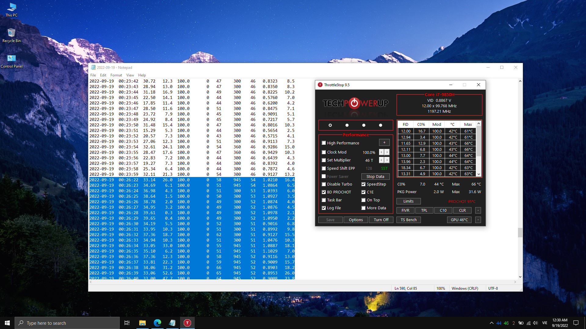Launch Microsoft Edge from the taskbar

[157, 323]
